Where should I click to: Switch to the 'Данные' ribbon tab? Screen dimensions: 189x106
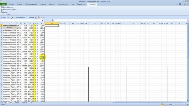coord(52,4)
